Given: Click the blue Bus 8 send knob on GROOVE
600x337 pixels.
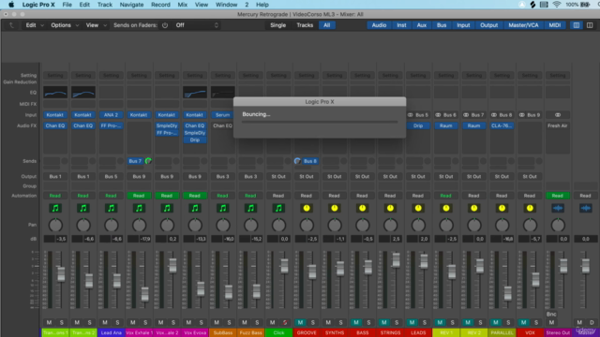Looking at the screenshot, I should click(x=297, y=161).
